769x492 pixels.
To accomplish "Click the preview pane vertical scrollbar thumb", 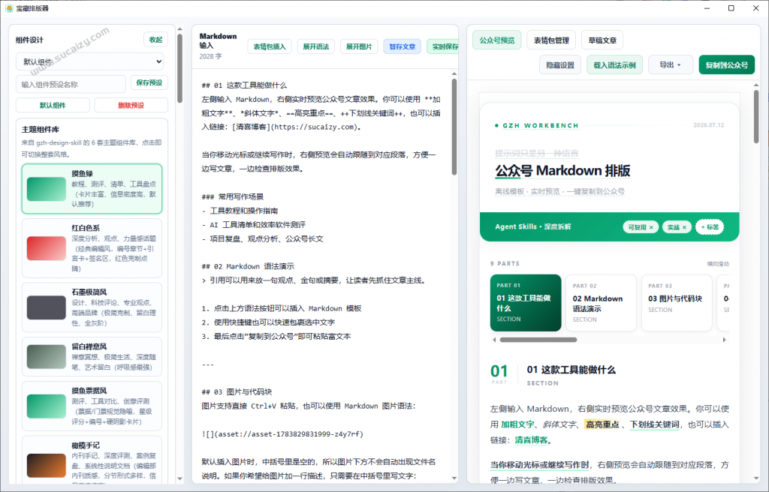I will click(x=755, y=117).
